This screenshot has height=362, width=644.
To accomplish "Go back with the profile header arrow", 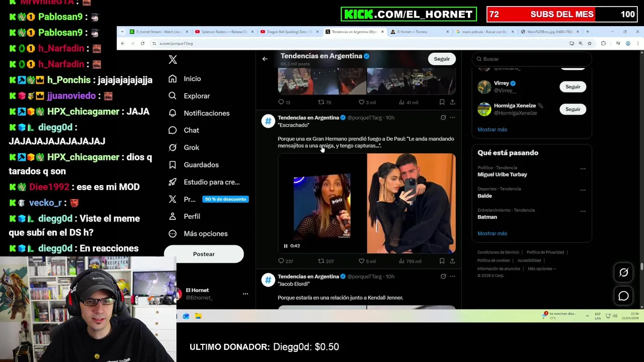I will tap(265, 59).
